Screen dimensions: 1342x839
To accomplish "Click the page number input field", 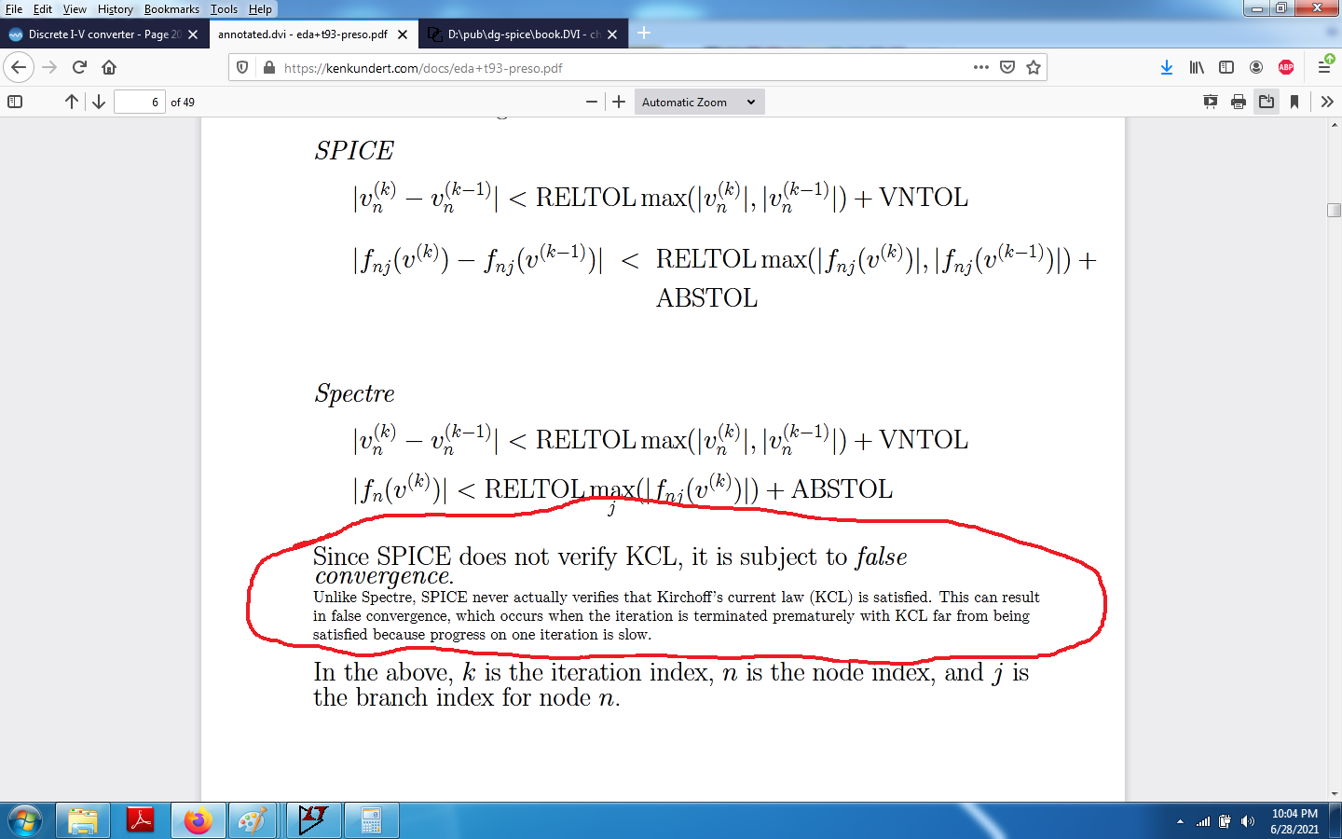I will (x=140, y=102).
